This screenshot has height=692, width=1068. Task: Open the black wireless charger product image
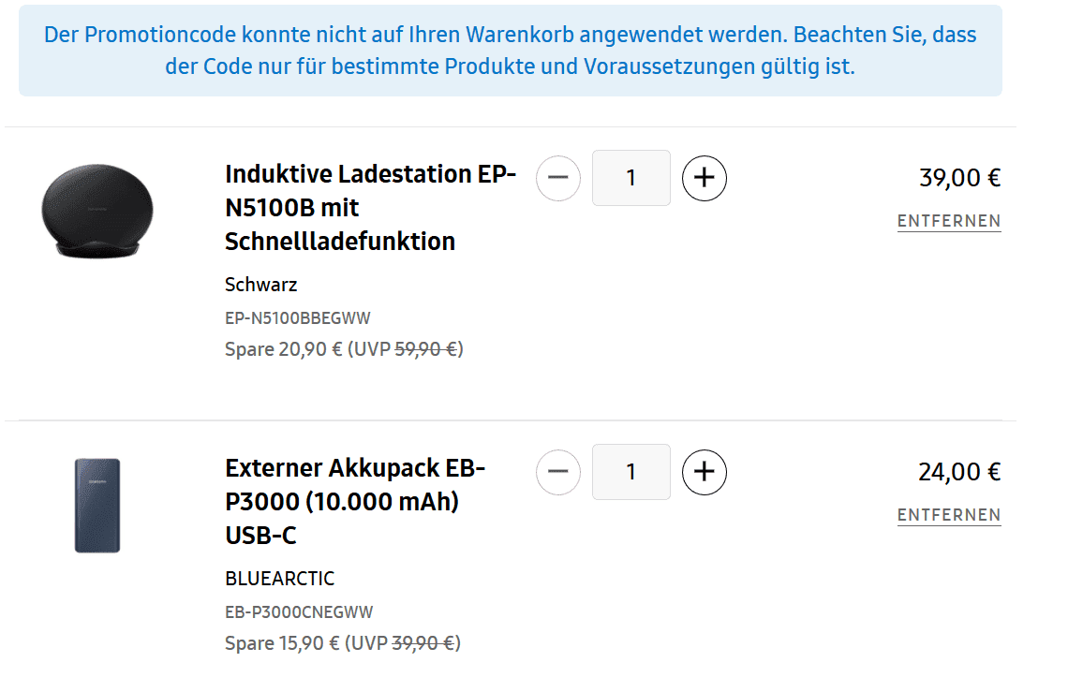tap(97, 211)
